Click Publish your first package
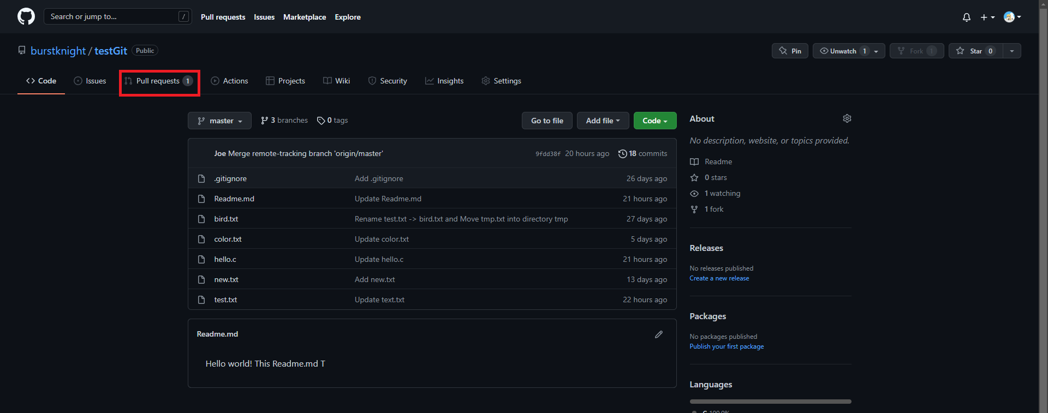1048x413 pixels. coord(727,346)
